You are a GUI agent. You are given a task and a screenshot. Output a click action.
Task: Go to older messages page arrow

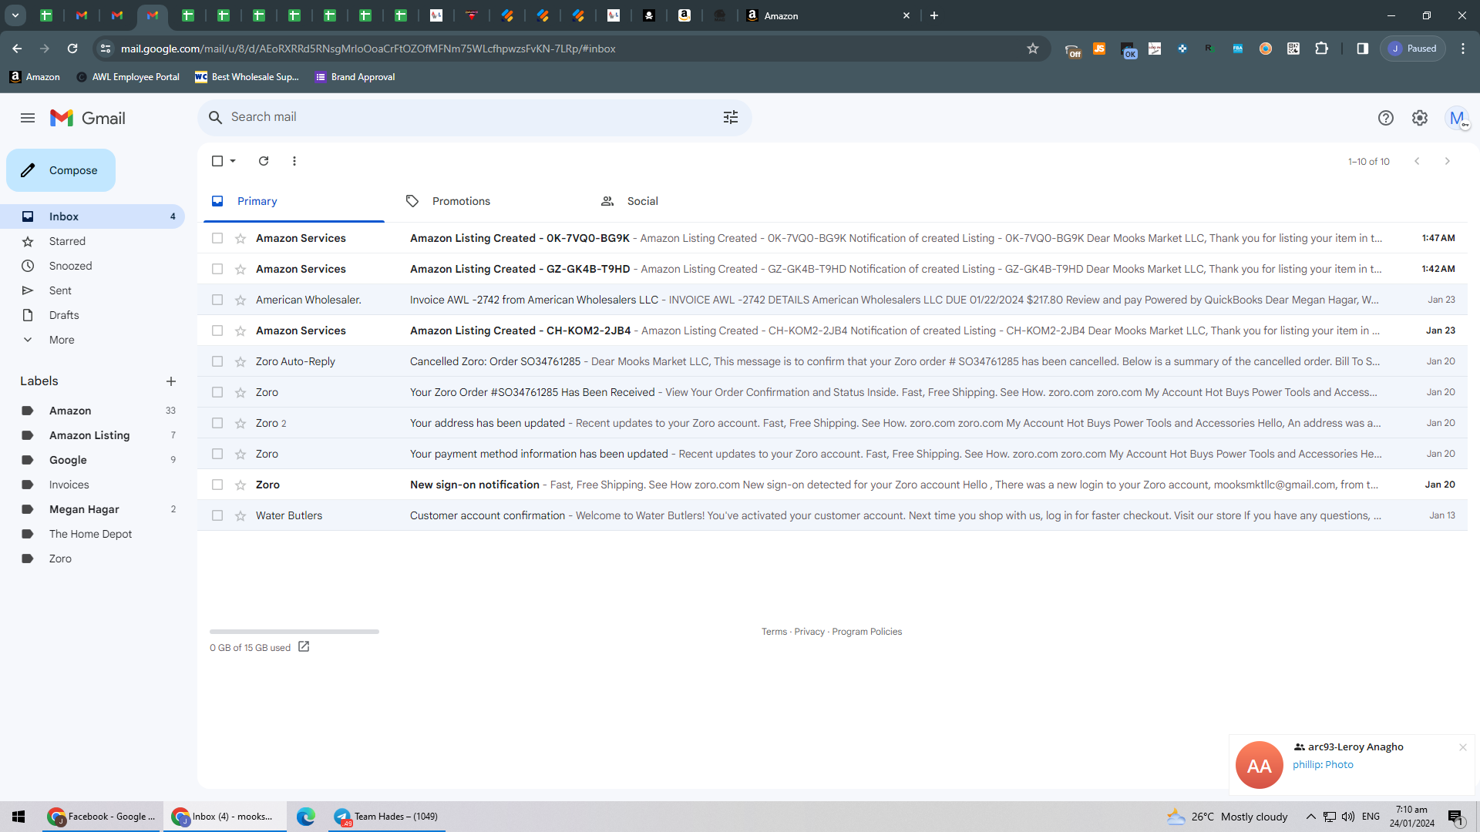pos(1448,161)
